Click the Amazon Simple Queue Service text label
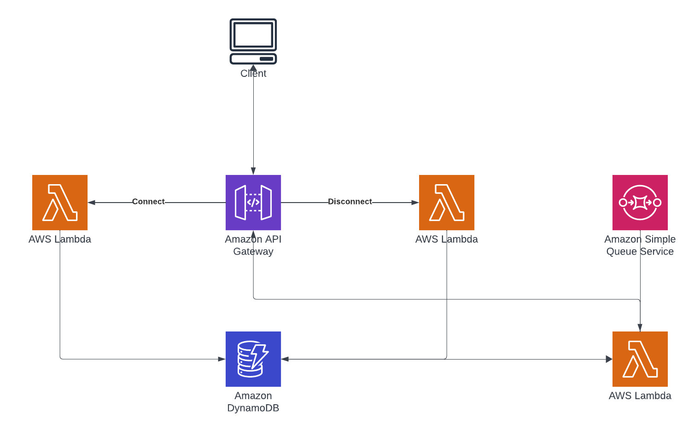This screenshot has height=430, width=700. (640, 245)
